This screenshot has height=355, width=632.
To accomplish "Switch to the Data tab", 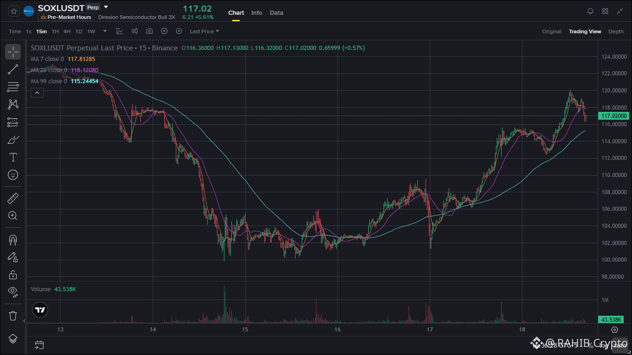I will tap(276, 12).
